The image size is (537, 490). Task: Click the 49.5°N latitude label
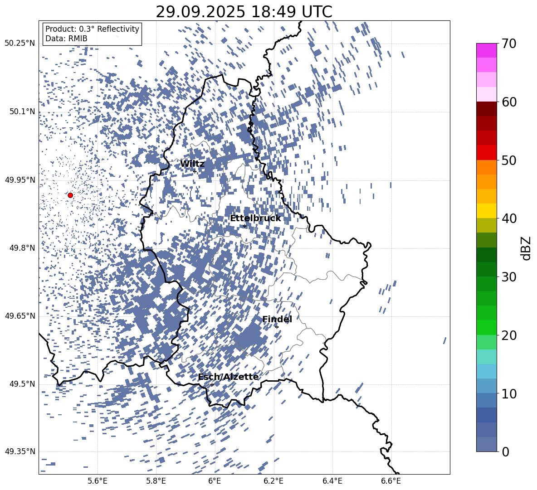[22, 384]
